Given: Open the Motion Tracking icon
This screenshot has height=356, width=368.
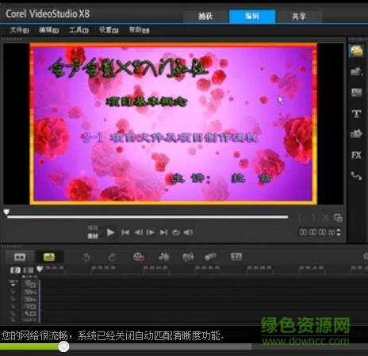Looking at the screenshot, I should [210, 257].
